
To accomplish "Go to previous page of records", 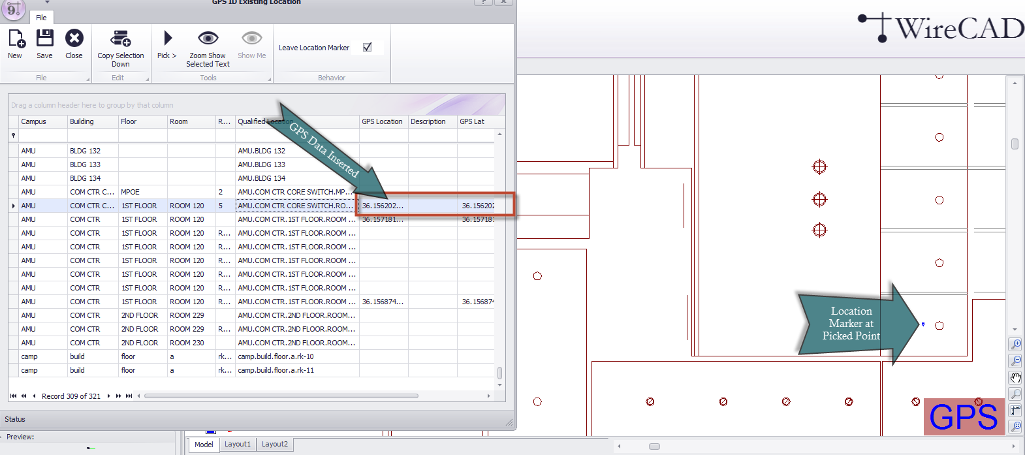I will point(24,396).
